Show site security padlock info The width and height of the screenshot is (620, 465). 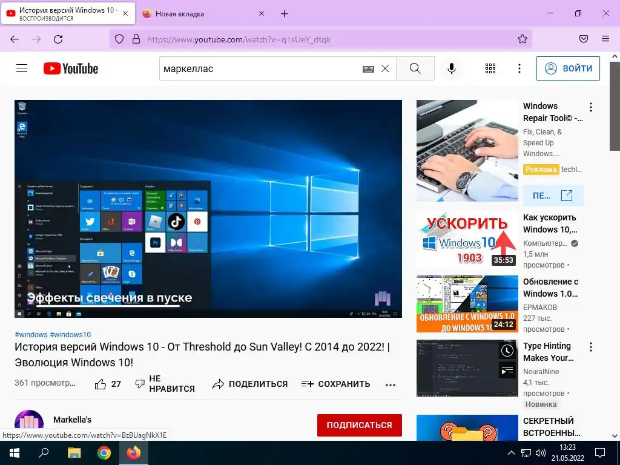[136, 39]
